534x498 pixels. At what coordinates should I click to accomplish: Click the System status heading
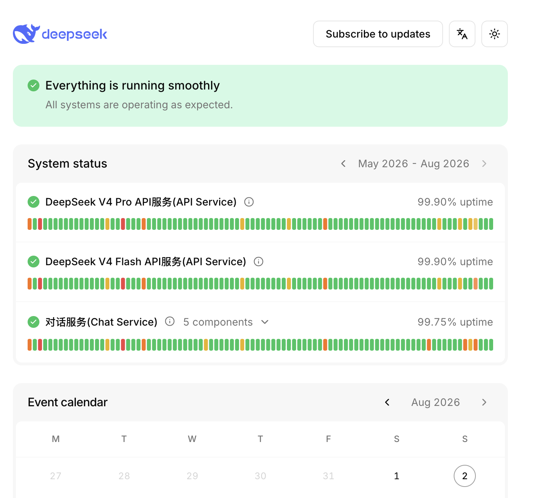67,164
